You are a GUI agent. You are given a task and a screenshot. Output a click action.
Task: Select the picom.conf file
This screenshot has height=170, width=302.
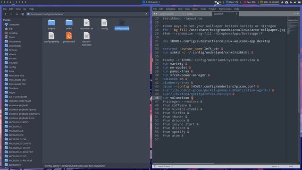69,38
